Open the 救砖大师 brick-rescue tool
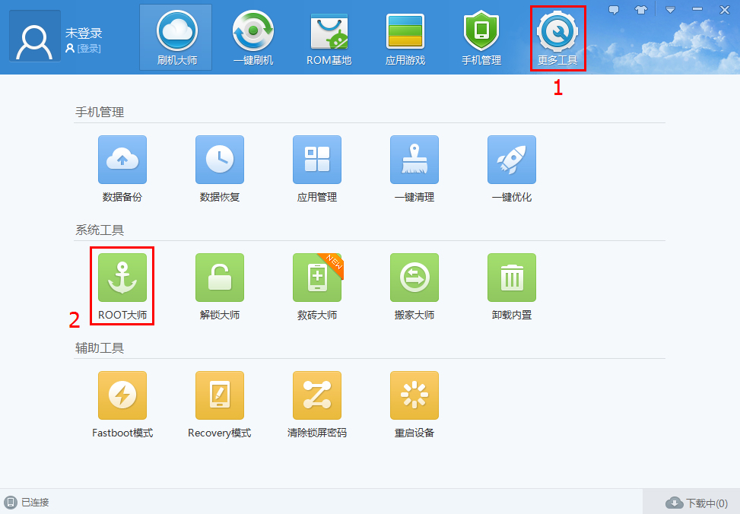This screenshot has width=740, height=514. tap(316, 278)
